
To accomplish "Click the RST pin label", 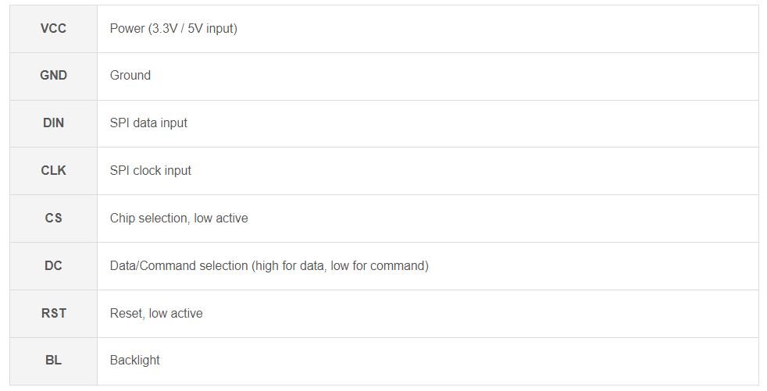I will click(53, 314).
